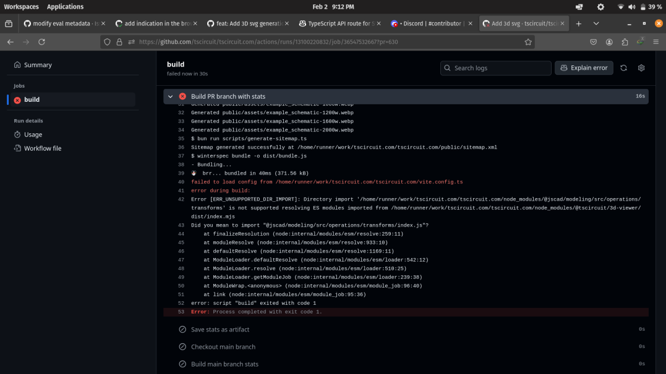This screenshot has width=666, height=374.
Task: Click the re-run jobs refresh icon
Action: click(623, 68)
